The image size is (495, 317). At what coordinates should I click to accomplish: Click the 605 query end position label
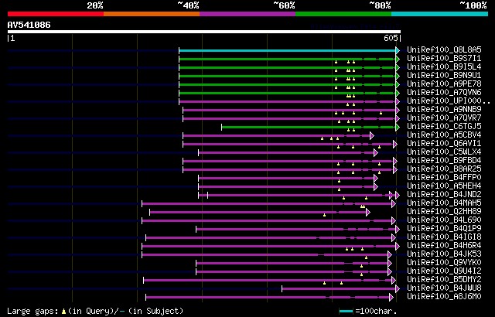391,38
